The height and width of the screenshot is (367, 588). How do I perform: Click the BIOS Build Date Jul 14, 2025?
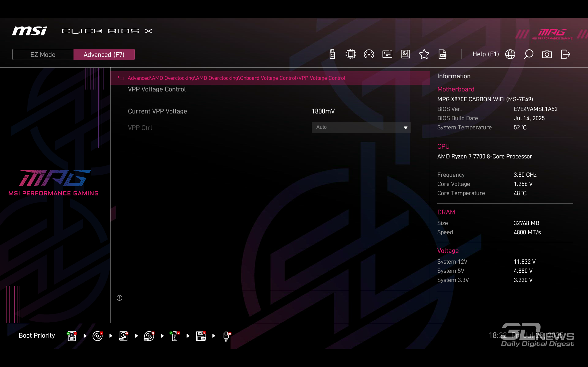point(529,118)
